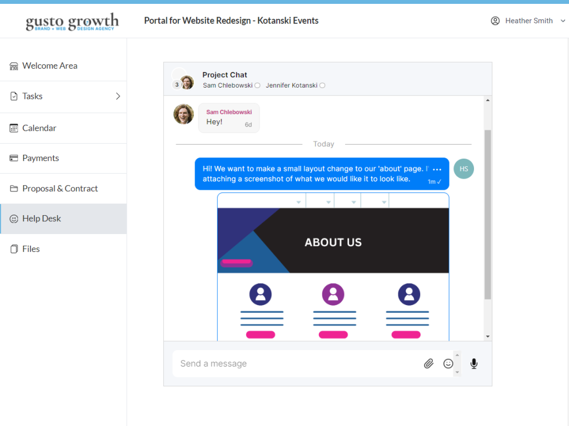Click the Files document icon

tap(14, 249)
